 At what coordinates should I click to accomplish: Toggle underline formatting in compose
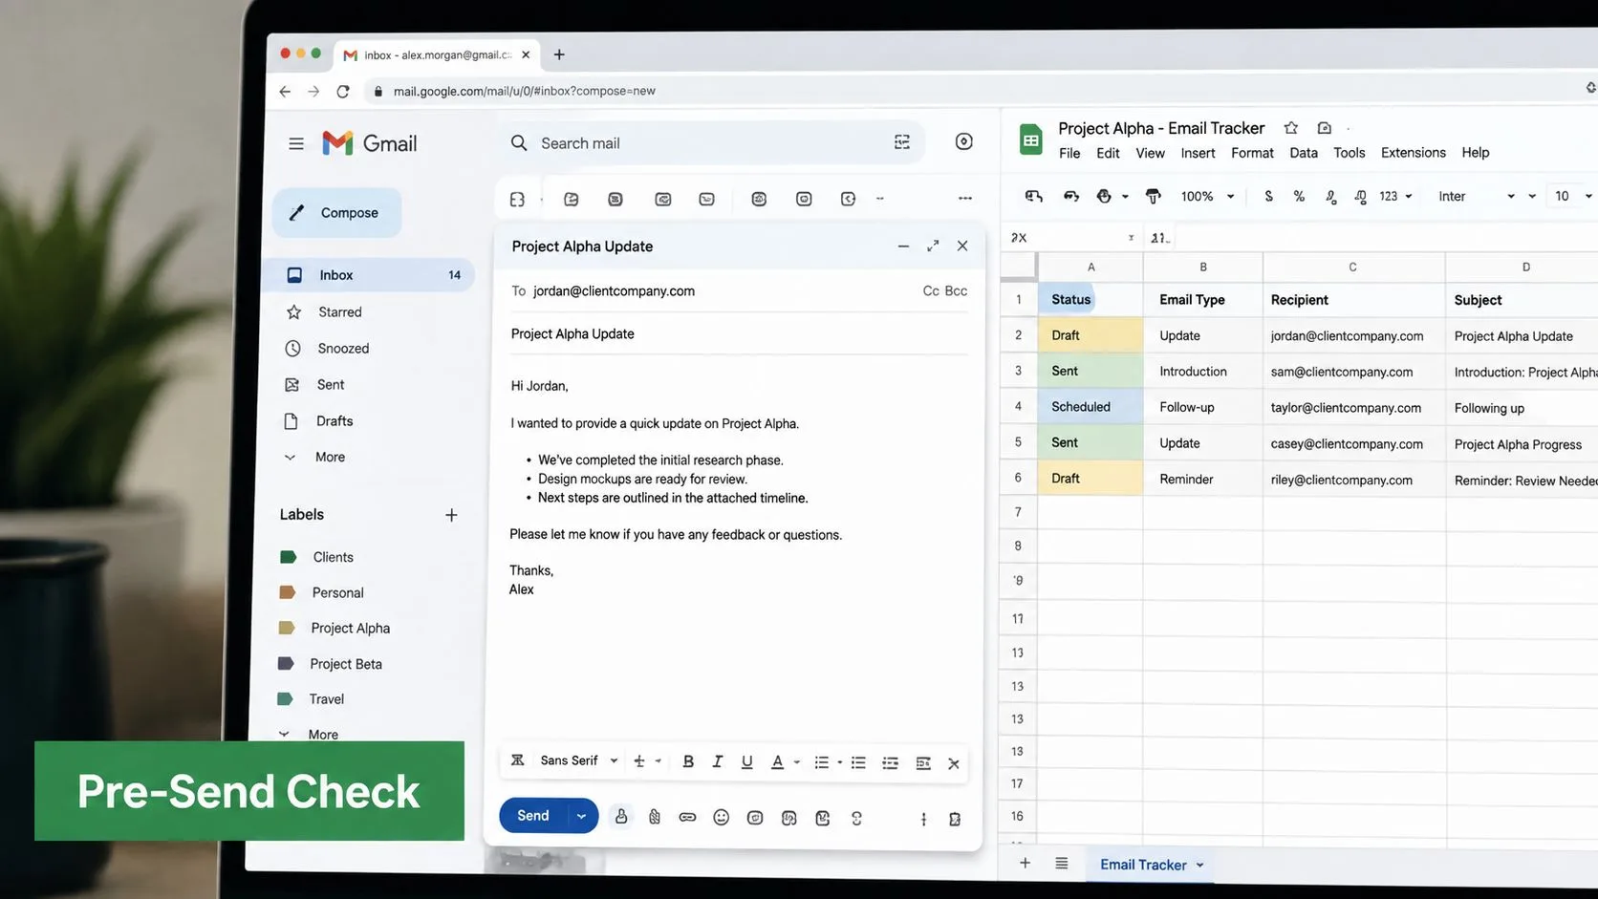(746, 761)
